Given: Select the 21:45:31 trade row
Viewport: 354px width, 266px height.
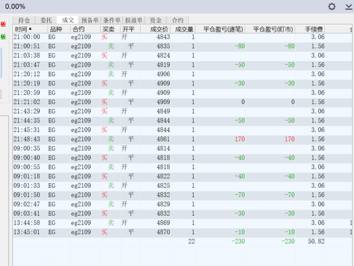Looking at the screenshot, I should click(x=182, y=130).
